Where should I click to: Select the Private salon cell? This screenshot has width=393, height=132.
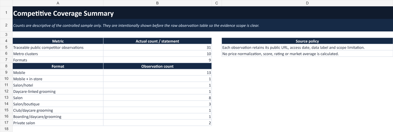(x=58, y=123)
